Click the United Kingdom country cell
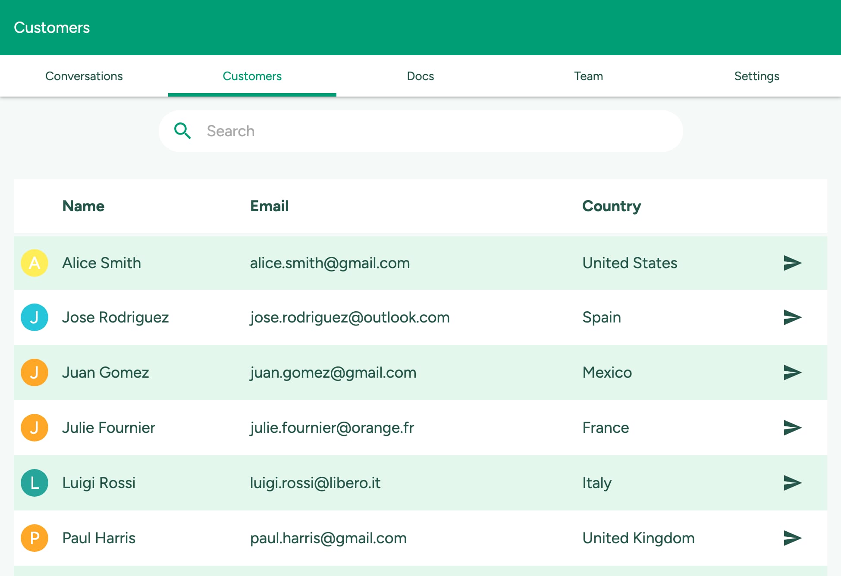Viewport: 841px width, 576px height. coord(638,538)
